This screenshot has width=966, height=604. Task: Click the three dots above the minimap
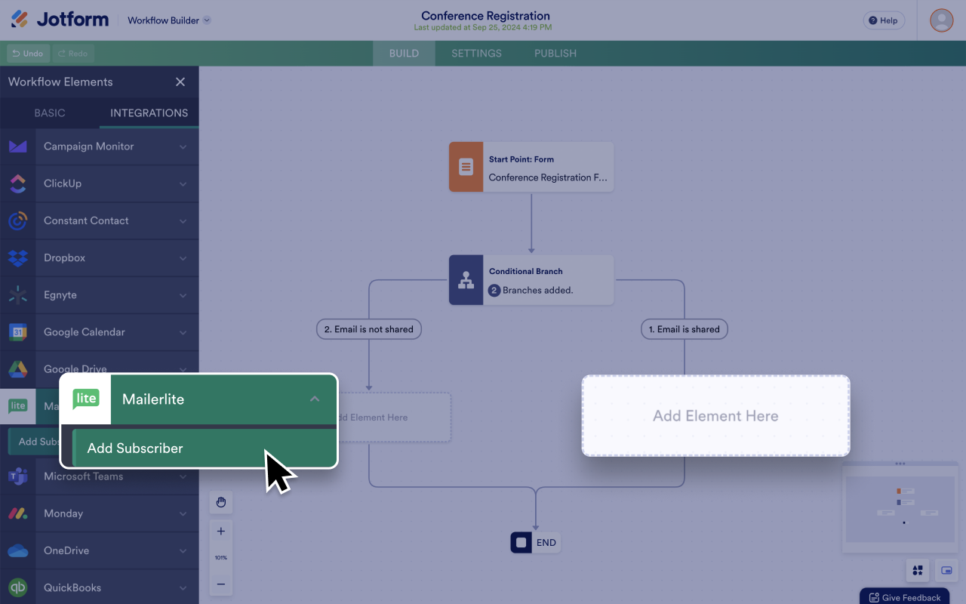[x=900, y=464]
